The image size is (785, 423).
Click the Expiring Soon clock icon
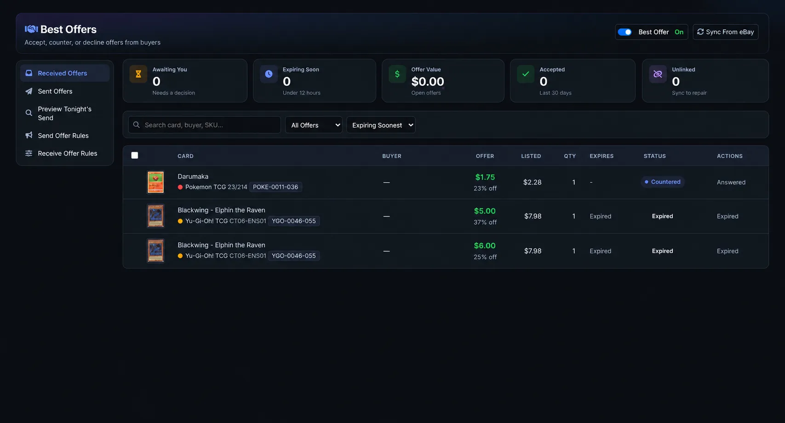click(269, 74)
